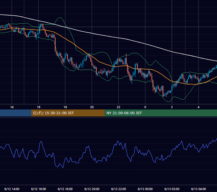Click the 22 hour label on price chart axis

pos(118,107)
